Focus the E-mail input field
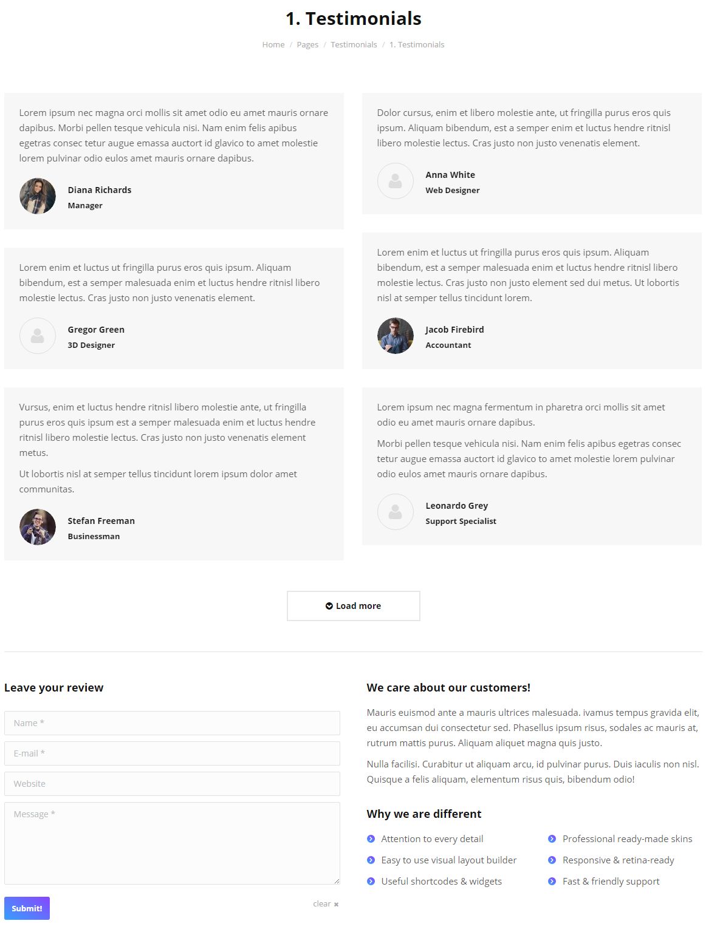This screenshot has width=720, height=952. [x=172, y=753]
